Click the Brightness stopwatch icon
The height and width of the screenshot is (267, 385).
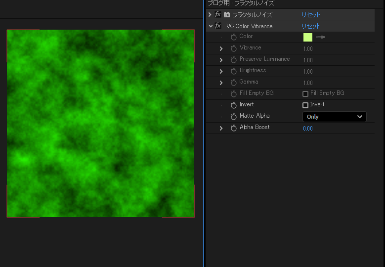(x=234, y=71)
